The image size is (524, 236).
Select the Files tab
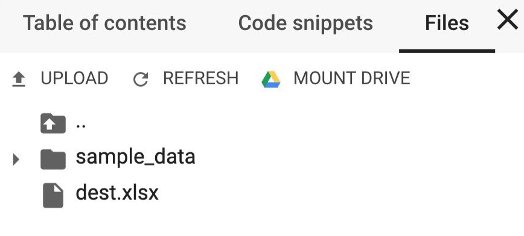(x=447, y=23)
